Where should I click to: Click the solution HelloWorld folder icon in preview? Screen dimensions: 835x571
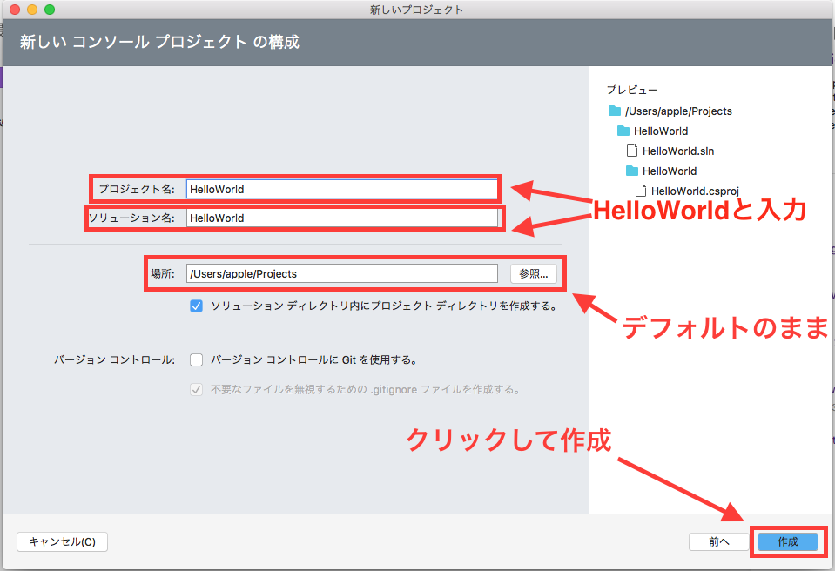pyautogui.click(x=623, y=131)
